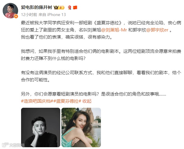184x149 pixels.
Task: Open the username 爱电影的藤井树
Action: pyautogui.click(x=37, y=7)
